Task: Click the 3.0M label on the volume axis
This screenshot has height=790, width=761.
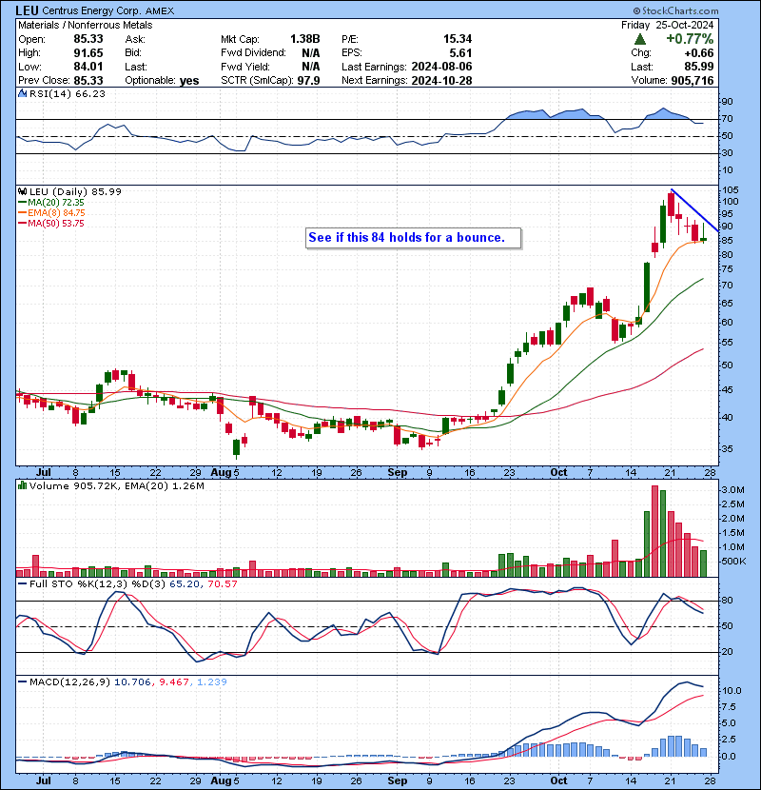Action: 733,490
